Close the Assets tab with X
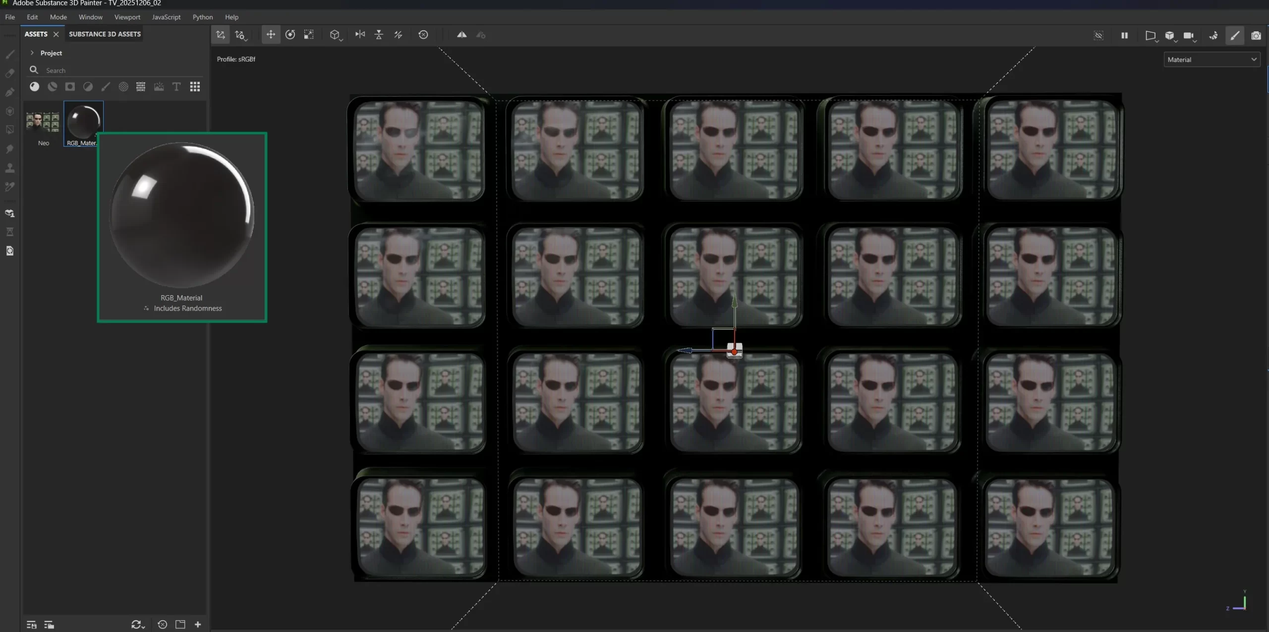 coord(56,34)
